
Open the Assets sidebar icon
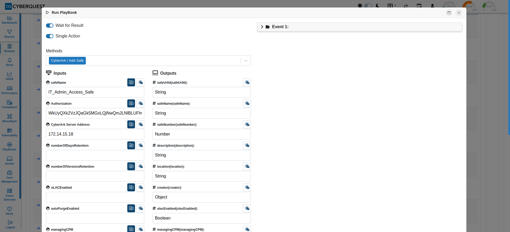pos(10,161)
